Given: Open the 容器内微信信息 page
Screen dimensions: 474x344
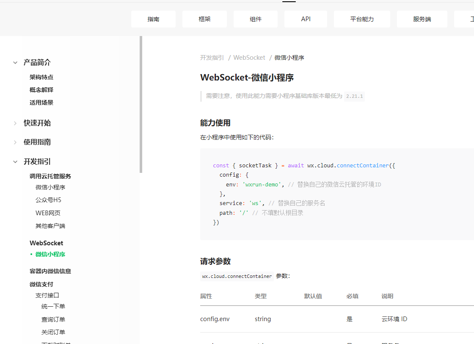Looking at the screenshot, I should pyautogui.click(x=50, y=271).
